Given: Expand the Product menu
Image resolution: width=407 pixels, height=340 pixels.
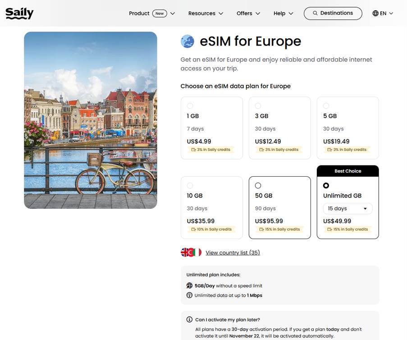Looking at the screenshot, I should [151, 14].
